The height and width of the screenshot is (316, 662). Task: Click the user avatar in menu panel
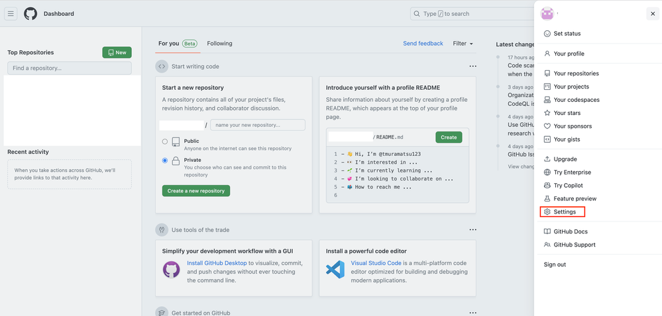[x=547, y=14]
